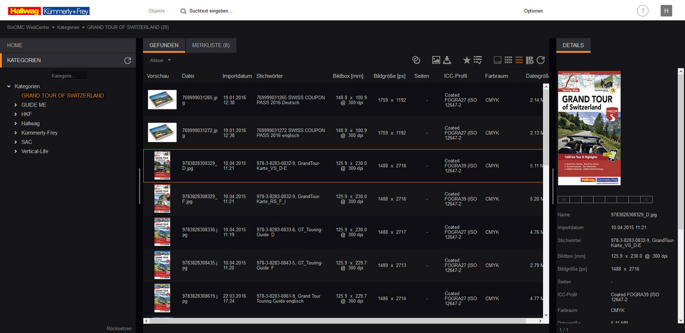Collapse the root Kategorien tree node

[x=9, y=86]
